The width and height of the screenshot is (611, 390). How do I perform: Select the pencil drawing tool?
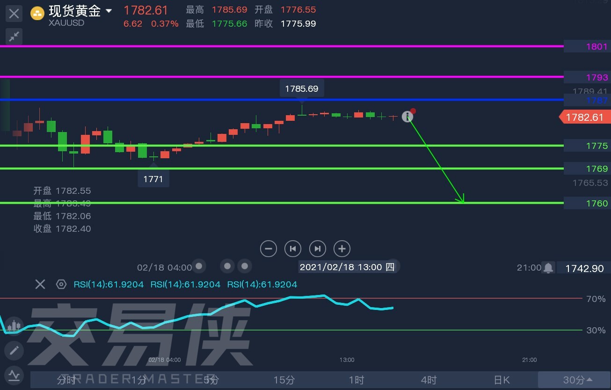(x=14, y=350)
